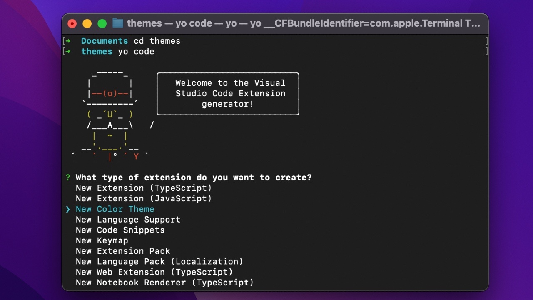The image size is (533, 300).
Task: Click the 'Documents' directory prompt label
Action: [105, 41]
